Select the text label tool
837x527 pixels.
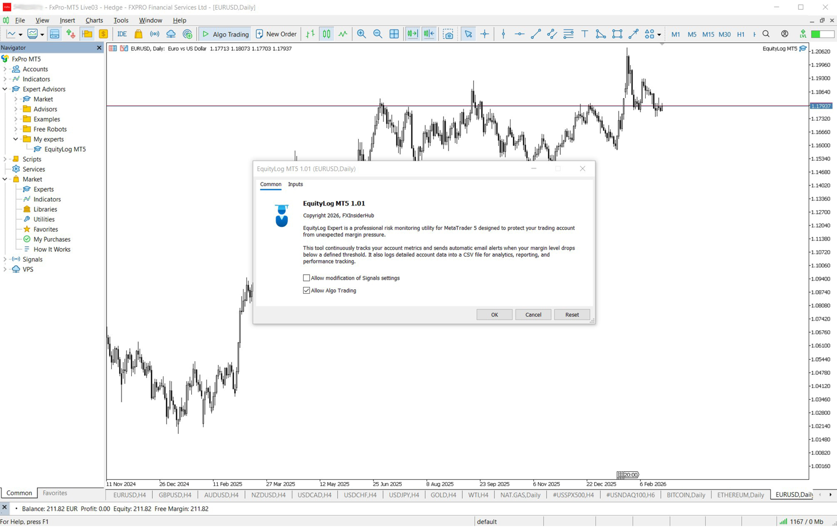pos(585,34)
